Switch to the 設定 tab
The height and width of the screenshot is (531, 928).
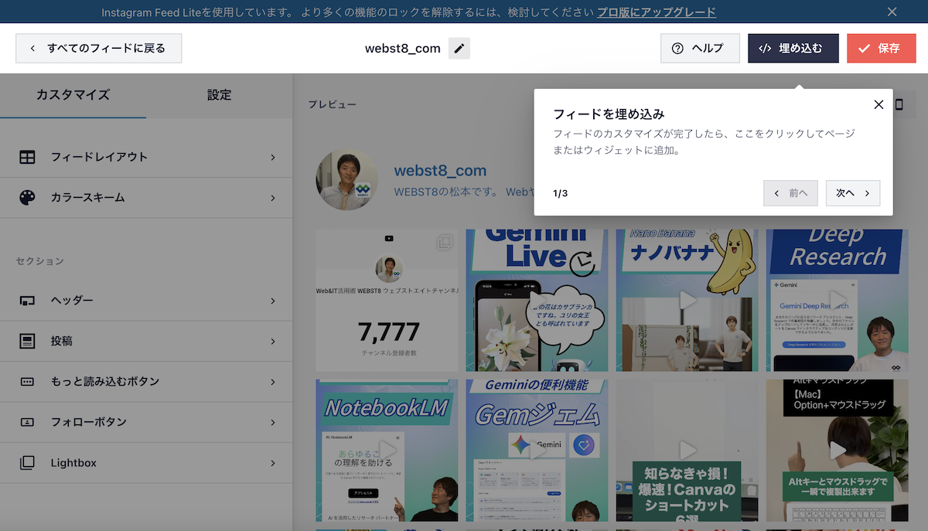[219, 95]
